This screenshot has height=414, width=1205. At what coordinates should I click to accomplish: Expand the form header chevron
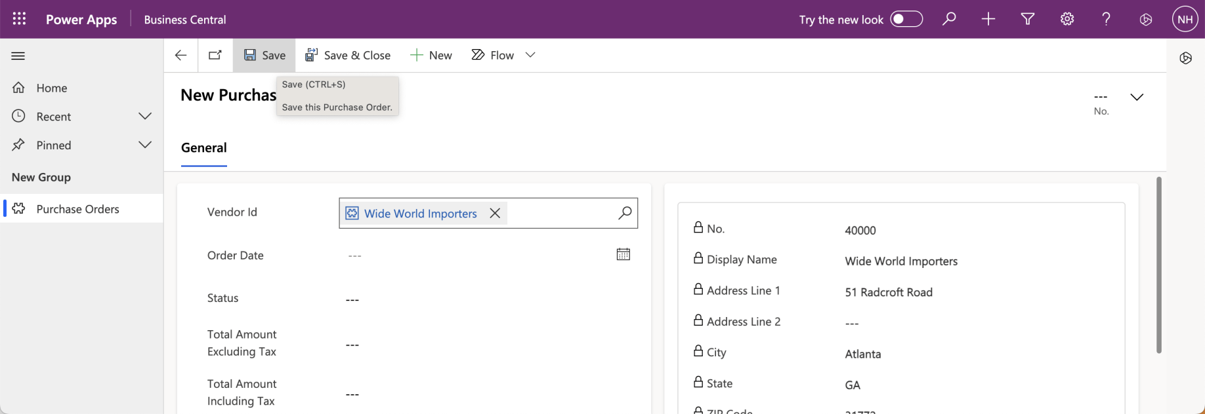[1137, 97]
